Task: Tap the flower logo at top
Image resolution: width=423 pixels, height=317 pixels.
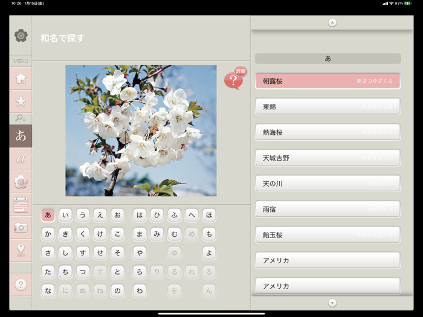Action: pos(21,36)
